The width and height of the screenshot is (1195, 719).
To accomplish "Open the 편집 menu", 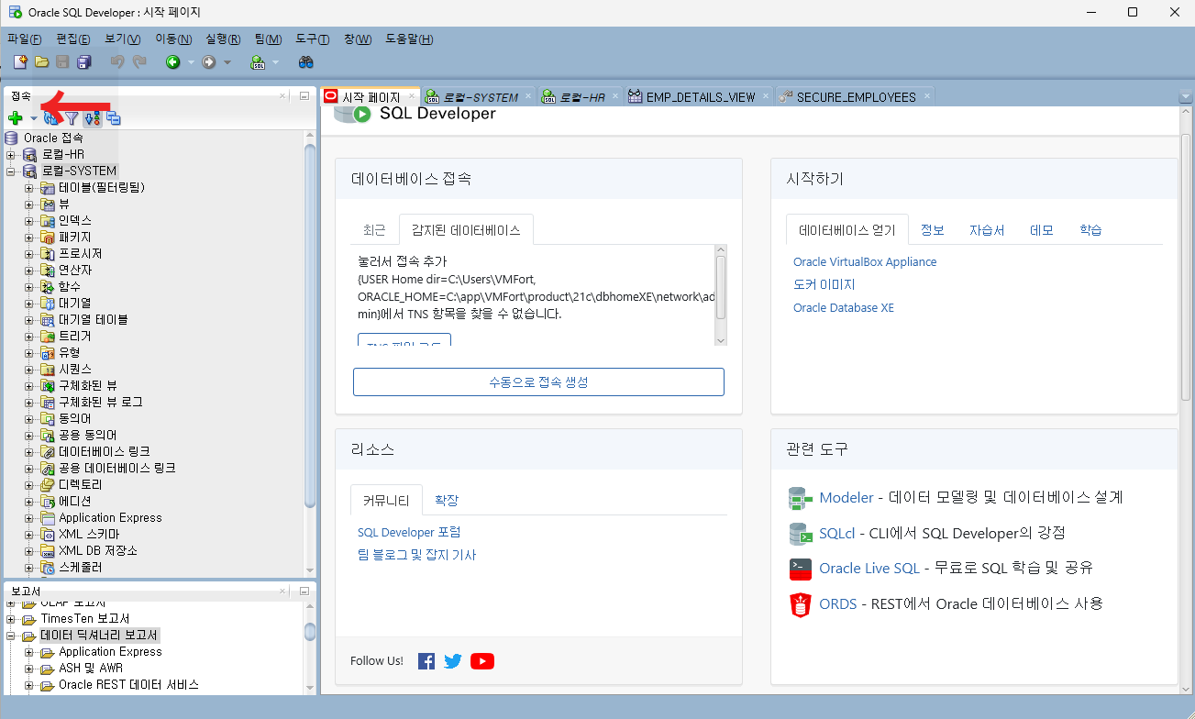I will click(73, 39).
